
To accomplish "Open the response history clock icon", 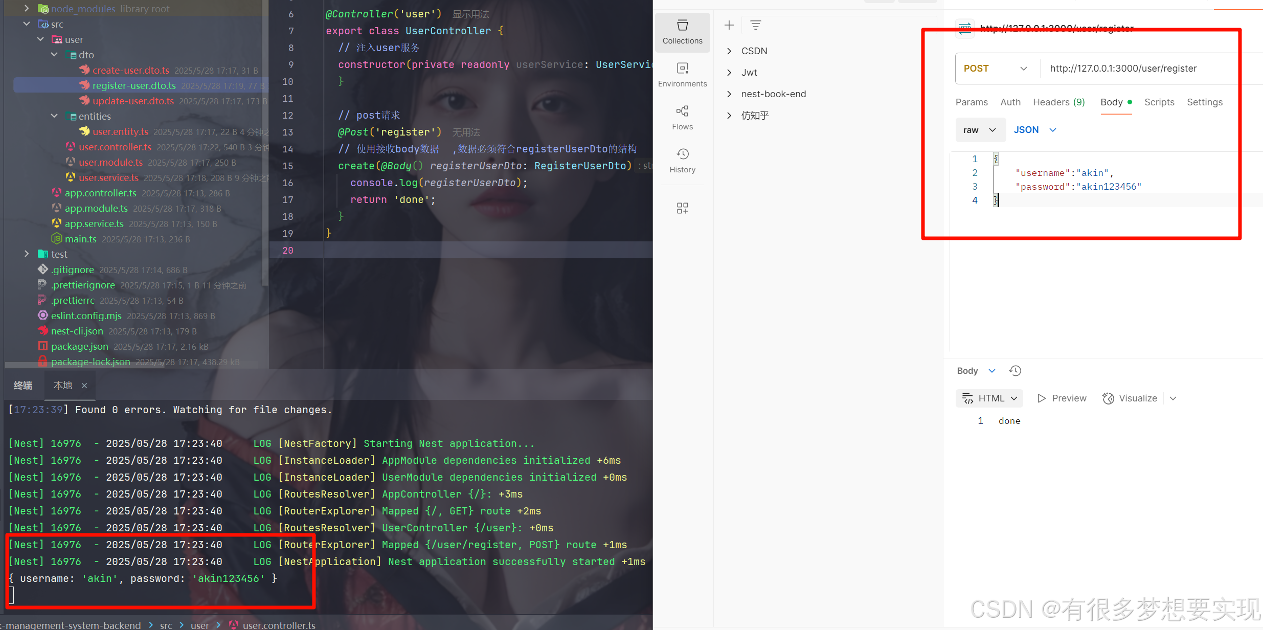I will (x=1015, y=371).
